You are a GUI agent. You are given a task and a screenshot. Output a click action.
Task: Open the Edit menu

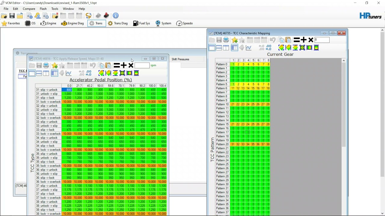click(15, 9)
